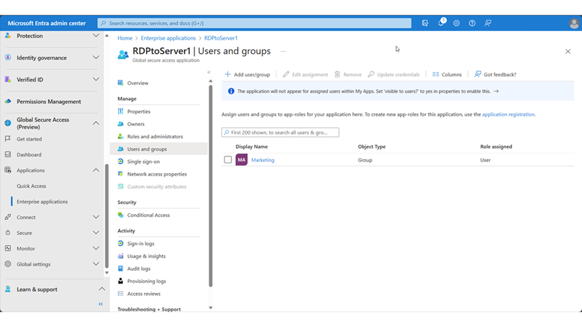The width and height of the screenshot is (582, 327).
Task: Expand the Secure section
Action: click(x=96, y=233)
